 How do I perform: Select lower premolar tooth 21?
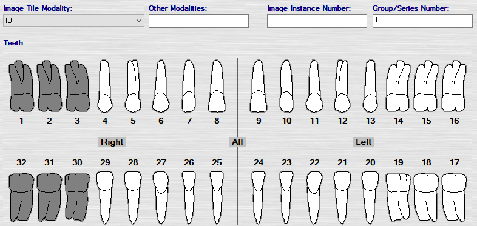(x=342, y=198)
